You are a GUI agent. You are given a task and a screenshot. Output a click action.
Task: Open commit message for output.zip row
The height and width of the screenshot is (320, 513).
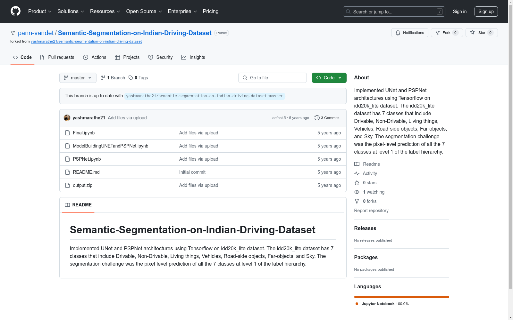(199, 185)
